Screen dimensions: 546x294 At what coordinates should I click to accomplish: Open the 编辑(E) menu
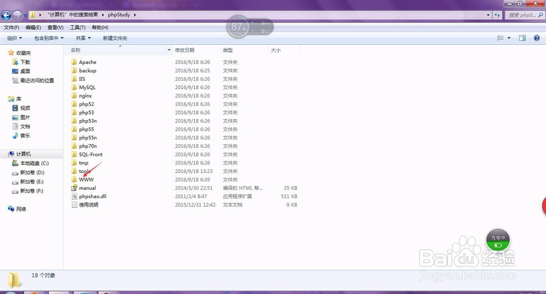(x=33, y=27)
